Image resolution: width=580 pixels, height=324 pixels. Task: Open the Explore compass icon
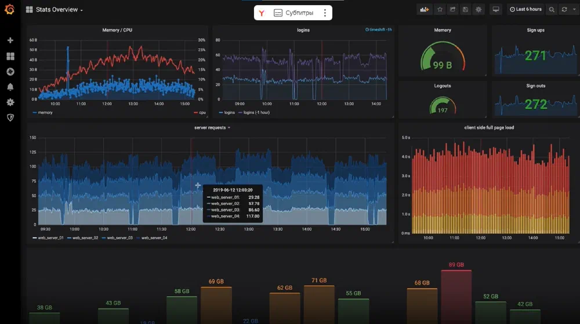click(x=10, y=72)
